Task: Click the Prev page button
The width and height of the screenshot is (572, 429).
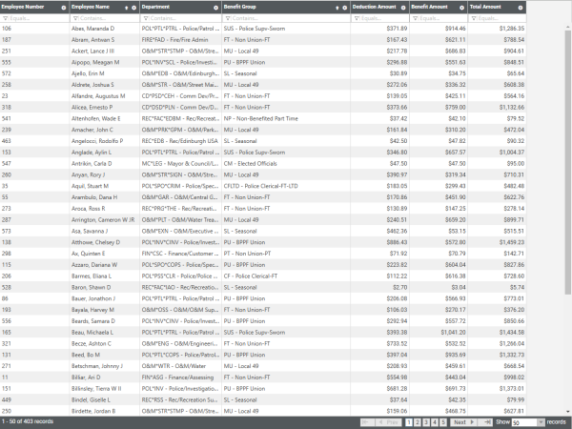Action: point(389,422)
